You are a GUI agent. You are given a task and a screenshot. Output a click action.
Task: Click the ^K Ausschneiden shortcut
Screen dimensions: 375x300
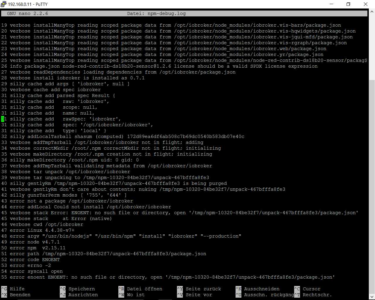tap(238, 289)
